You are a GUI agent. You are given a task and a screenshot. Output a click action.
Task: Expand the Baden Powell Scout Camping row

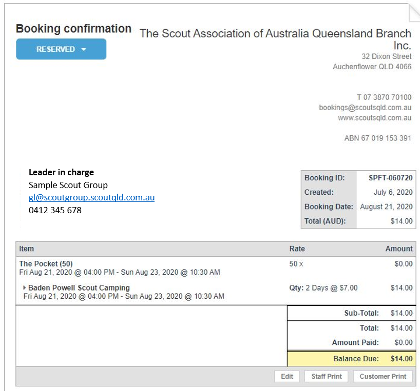coord(25,288)
